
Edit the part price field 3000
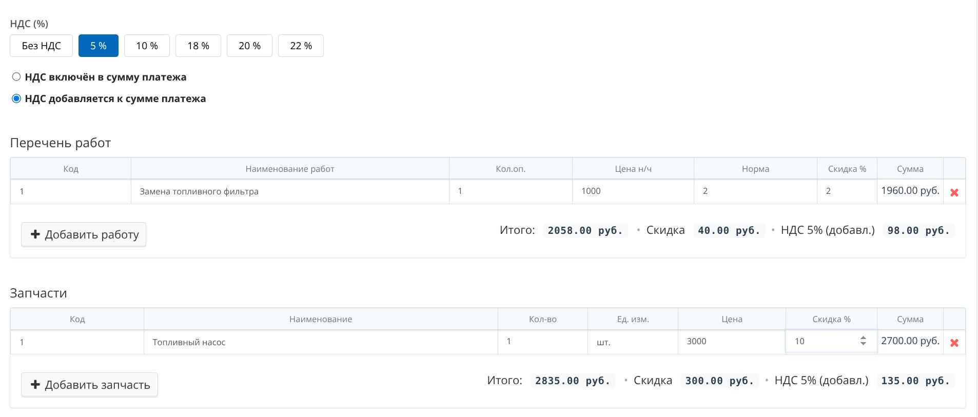(x=731, y=342)
